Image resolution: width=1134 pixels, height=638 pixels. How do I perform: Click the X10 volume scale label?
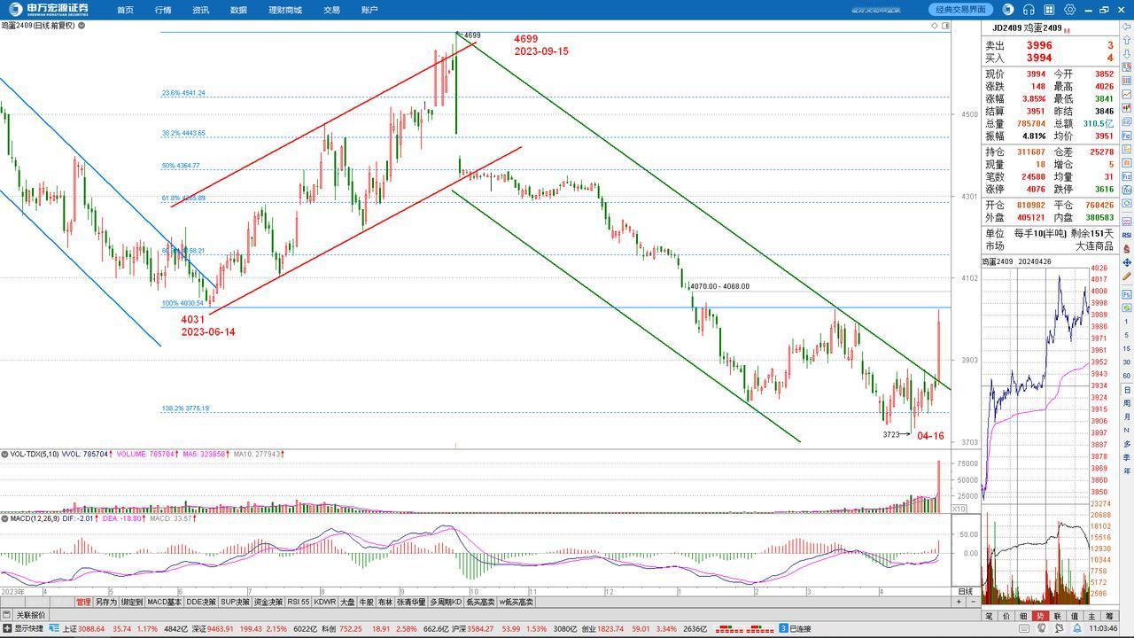pyautogui.click(x=959, y=509)
